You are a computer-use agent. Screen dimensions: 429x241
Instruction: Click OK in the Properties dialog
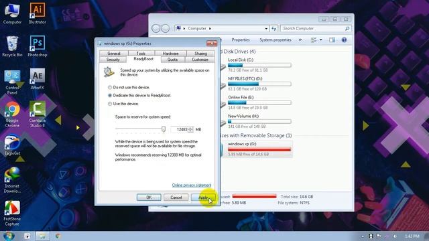149,197
